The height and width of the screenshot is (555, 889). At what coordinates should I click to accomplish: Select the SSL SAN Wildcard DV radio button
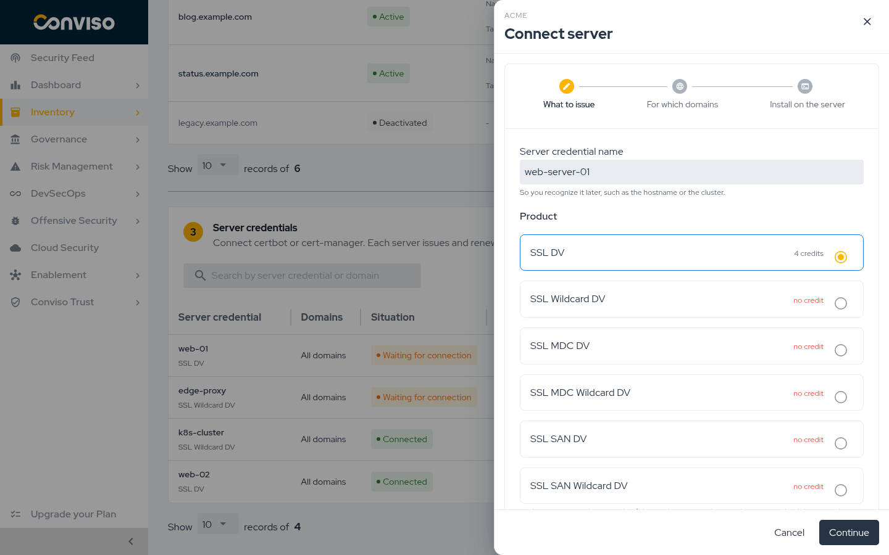(x=841, y=490)
